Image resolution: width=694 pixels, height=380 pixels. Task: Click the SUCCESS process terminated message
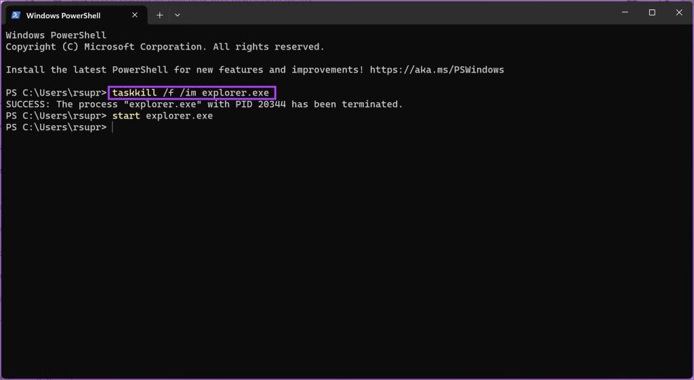[x=204, y=104]
